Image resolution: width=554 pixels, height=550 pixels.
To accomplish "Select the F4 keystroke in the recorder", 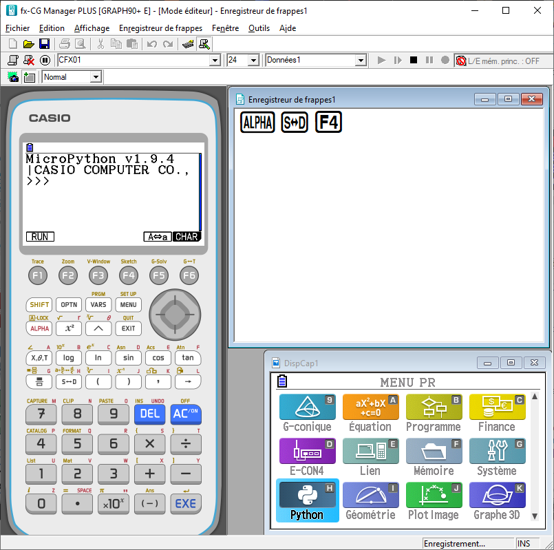I will tap(328, 123).
